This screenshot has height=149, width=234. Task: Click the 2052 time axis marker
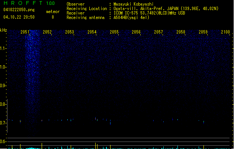point(47,32)
